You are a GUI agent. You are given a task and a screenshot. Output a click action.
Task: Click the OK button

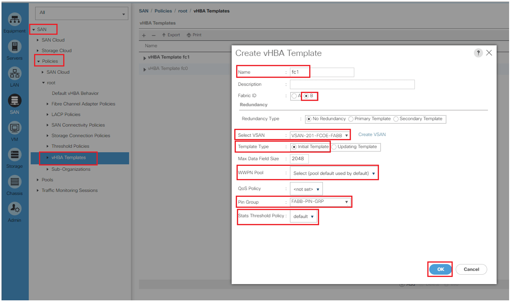[x=440, y=269]
